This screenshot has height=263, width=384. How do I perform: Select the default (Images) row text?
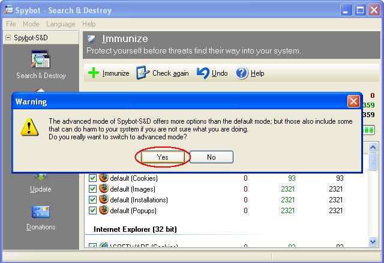(x=133, y=189)
